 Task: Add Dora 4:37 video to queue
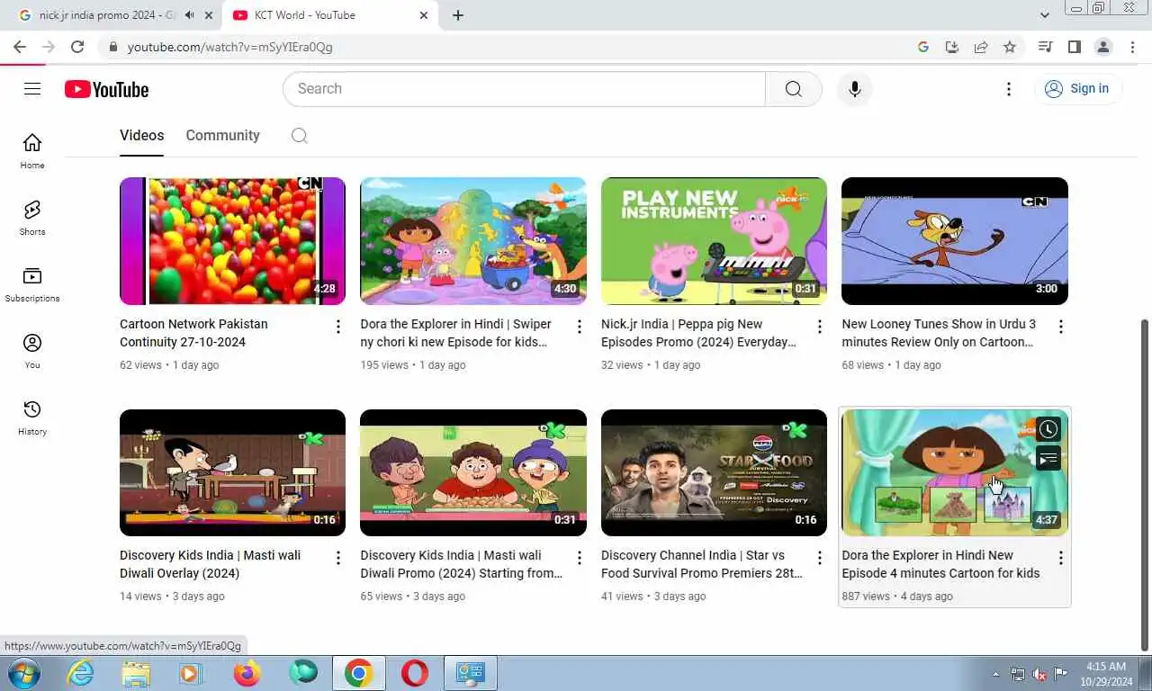(1048, 459)
